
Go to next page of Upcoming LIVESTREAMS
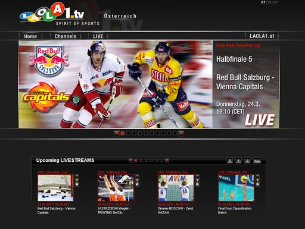(167, 161)
